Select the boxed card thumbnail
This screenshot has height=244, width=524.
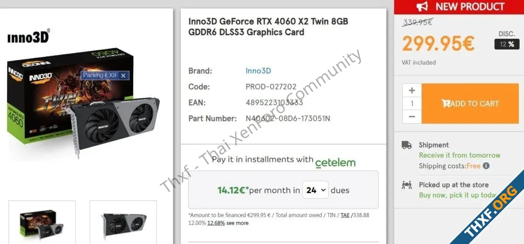tap(42, 222)
